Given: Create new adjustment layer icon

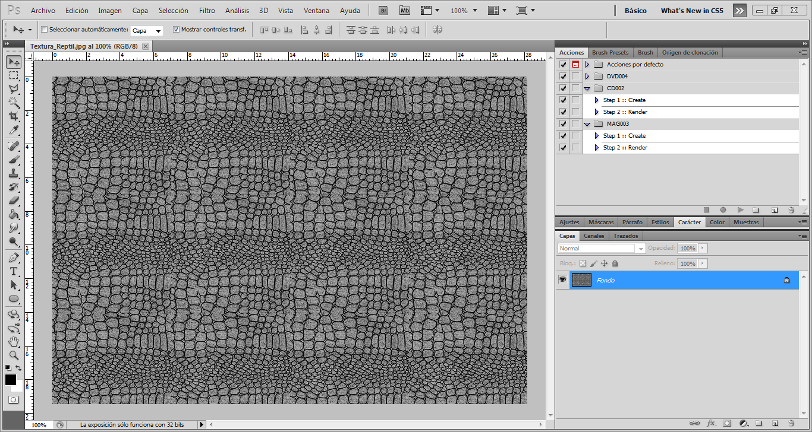Looking at the screenshot, I should [x=743, y=423].
